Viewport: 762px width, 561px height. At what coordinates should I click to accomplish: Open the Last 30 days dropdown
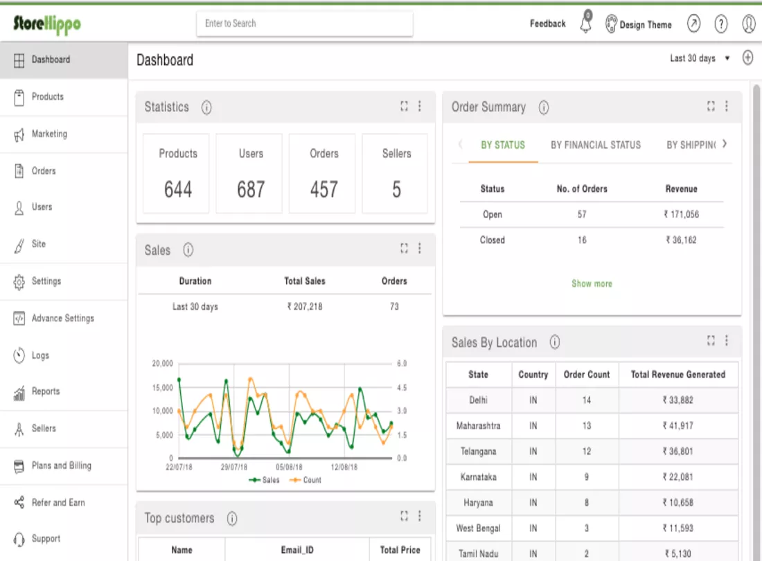[x=700, y=58]
